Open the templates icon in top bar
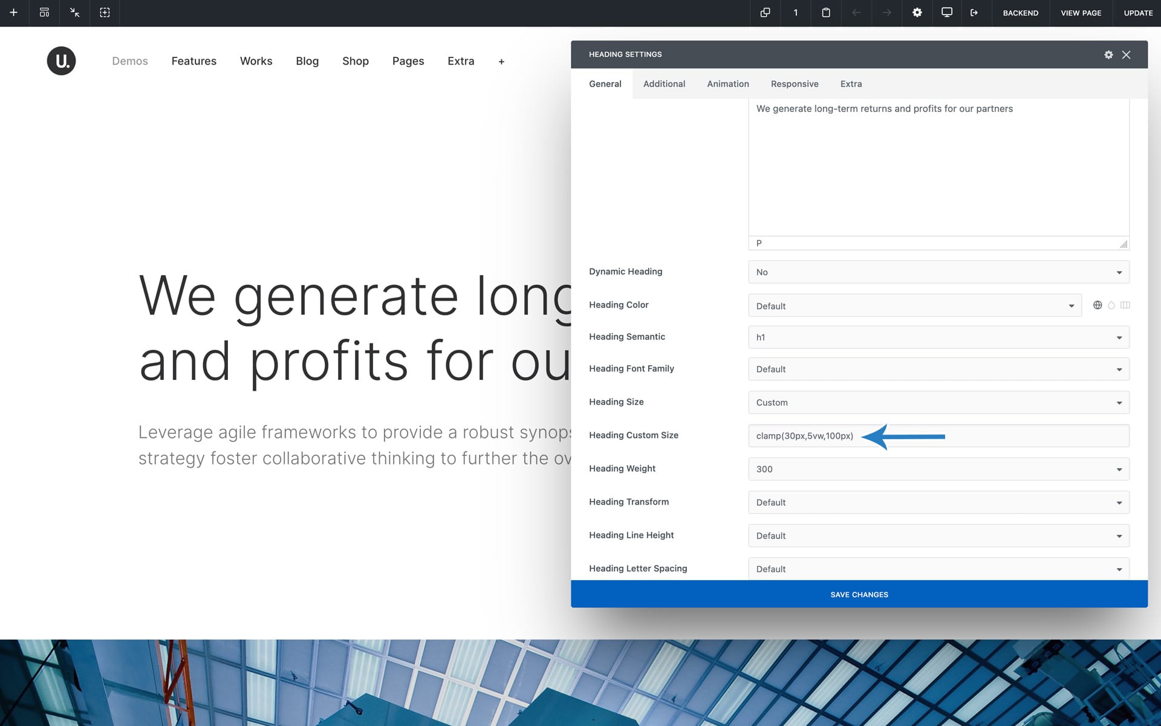Image resolution: width=1161 pixels, height=726 pixels. tap(44, 13)
